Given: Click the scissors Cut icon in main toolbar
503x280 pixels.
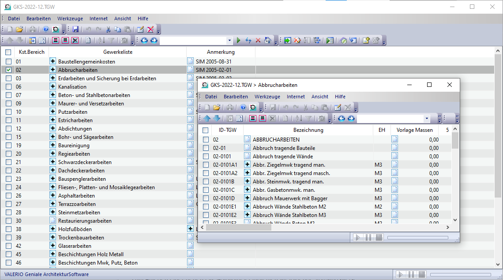Looking at the screenshot, I should pyautogui.click(x=108, y=30).
